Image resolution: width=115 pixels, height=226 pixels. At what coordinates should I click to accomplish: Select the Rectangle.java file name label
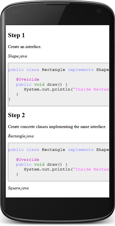pos(21,136)
